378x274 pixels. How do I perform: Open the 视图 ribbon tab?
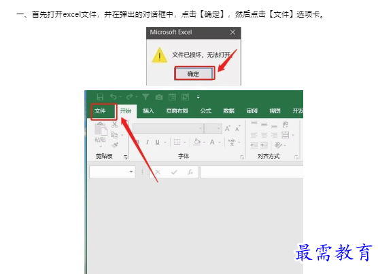coord(275,111)
